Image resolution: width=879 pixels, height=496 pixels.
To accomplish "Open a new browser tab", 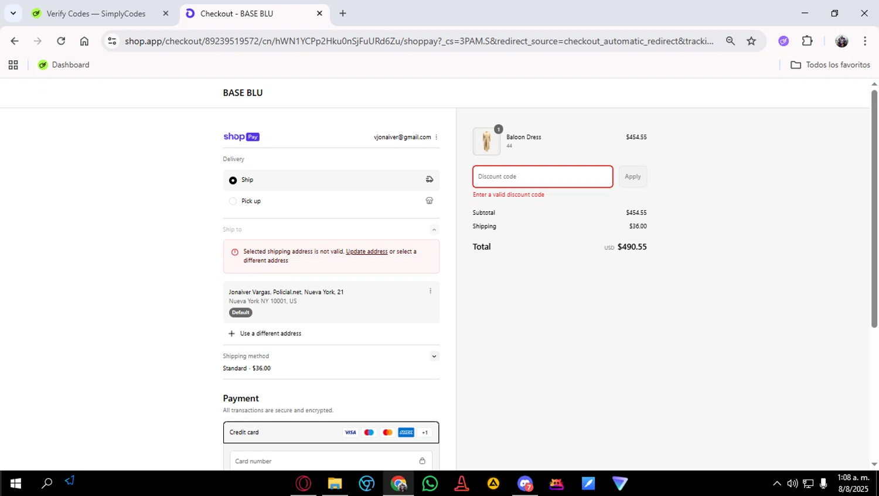I will [x=343, y=13].
